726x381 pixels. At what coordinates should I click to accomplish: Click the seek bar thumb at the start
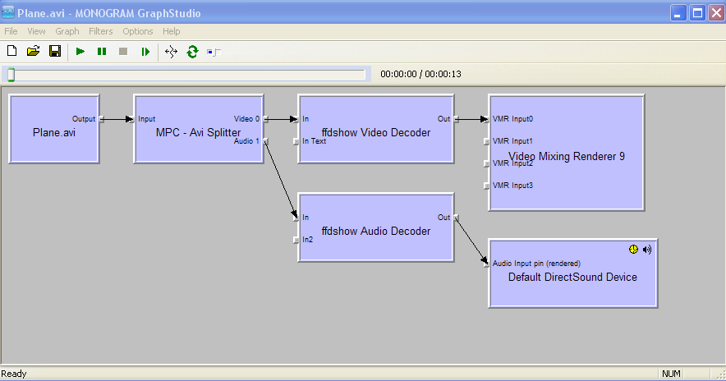click(x=11, y=75)
